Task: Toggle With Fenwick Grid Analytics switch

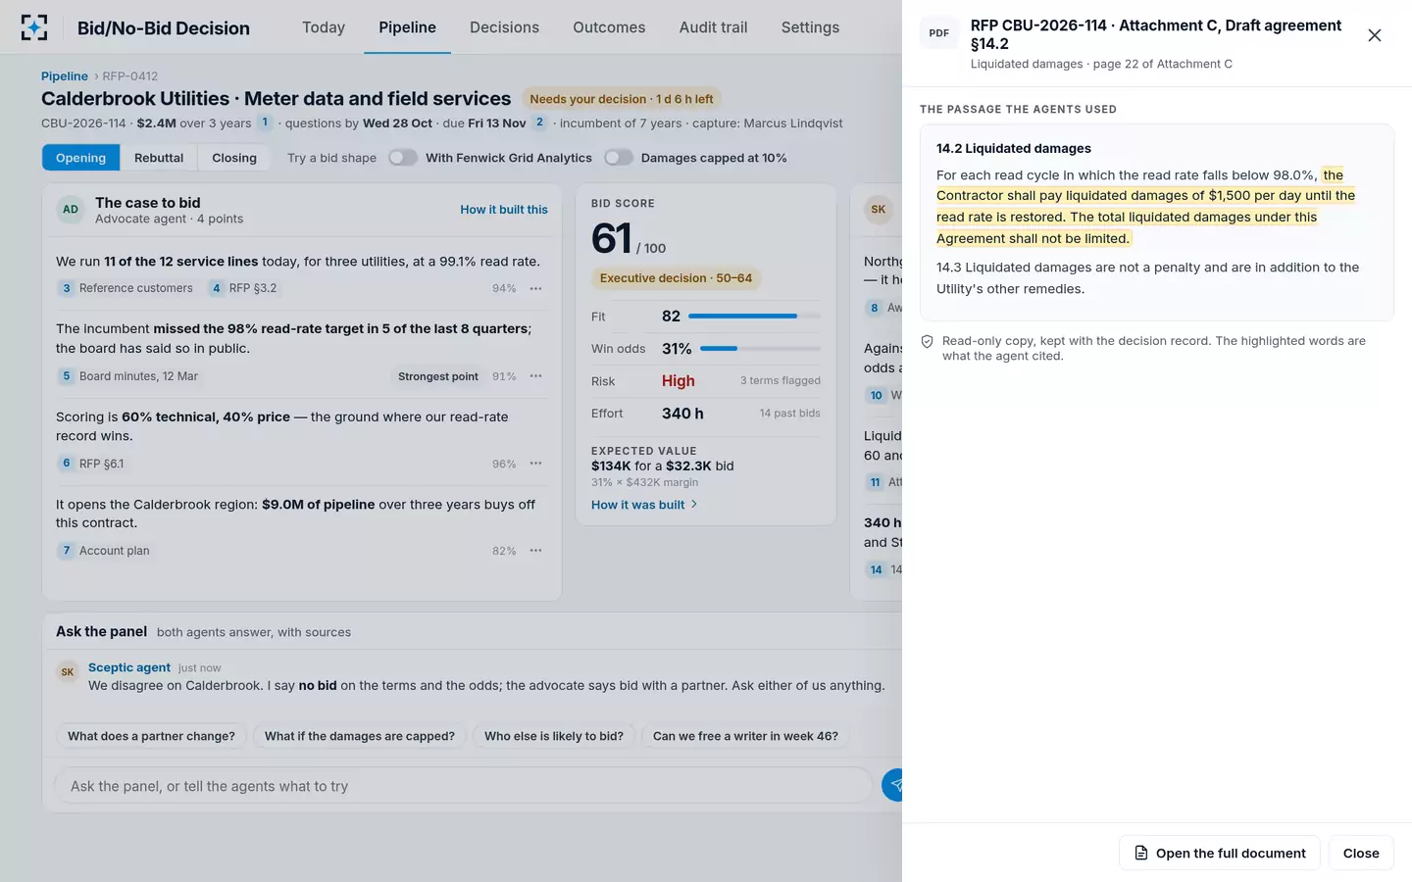Action: click(403, 158)
